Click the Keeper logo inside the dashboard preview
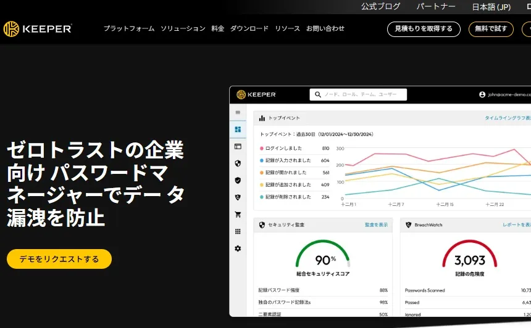The height and width of the screenshot is (328, 531). pyautogui.click(x=256, y=95)
